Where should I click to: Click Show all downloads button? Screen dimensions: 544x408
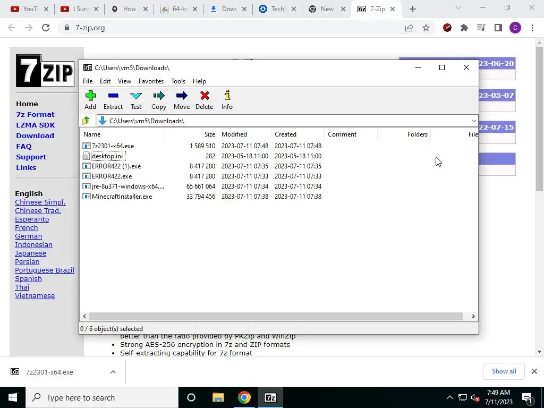point(504,371)
